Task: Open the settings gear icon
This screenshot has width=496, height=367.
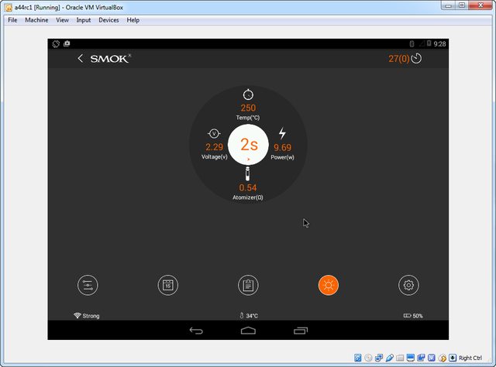Action: [408, 285]
